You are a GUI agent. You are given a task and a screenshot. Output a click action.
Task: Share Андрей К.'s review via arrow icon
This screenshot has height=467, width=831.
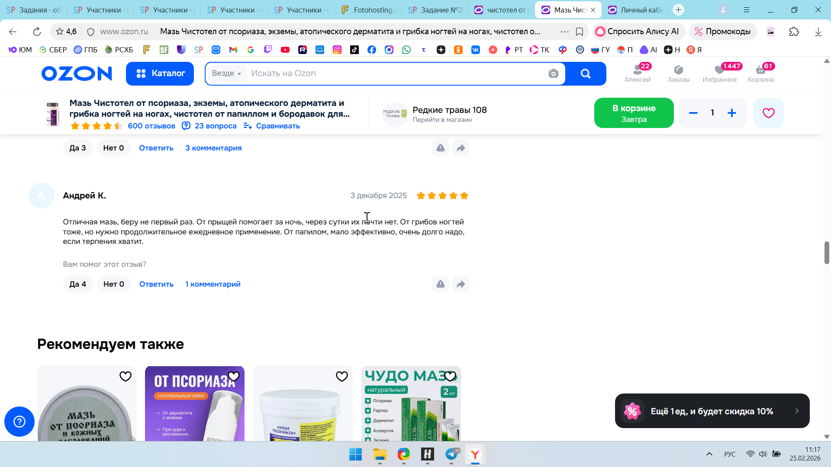(461, 284)
